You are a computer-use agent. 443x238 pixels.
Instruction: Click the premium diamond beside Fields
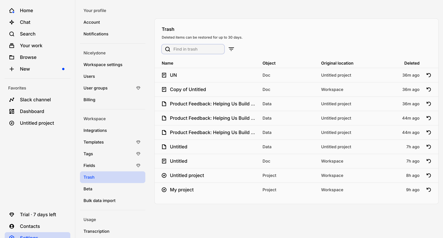pos(138,165)
